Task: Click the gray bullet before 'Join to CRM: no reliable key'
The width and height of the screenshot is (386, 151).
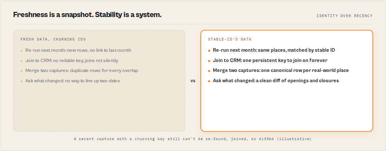Action: pyautogui.click(x=22, y=61)
